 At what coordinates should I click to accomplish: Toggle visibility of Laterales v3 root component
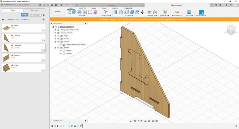click(56, 27)
